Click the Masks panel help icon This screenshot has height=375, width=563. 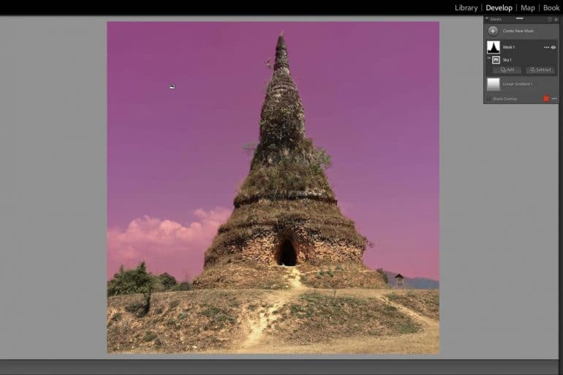(549, 20)
